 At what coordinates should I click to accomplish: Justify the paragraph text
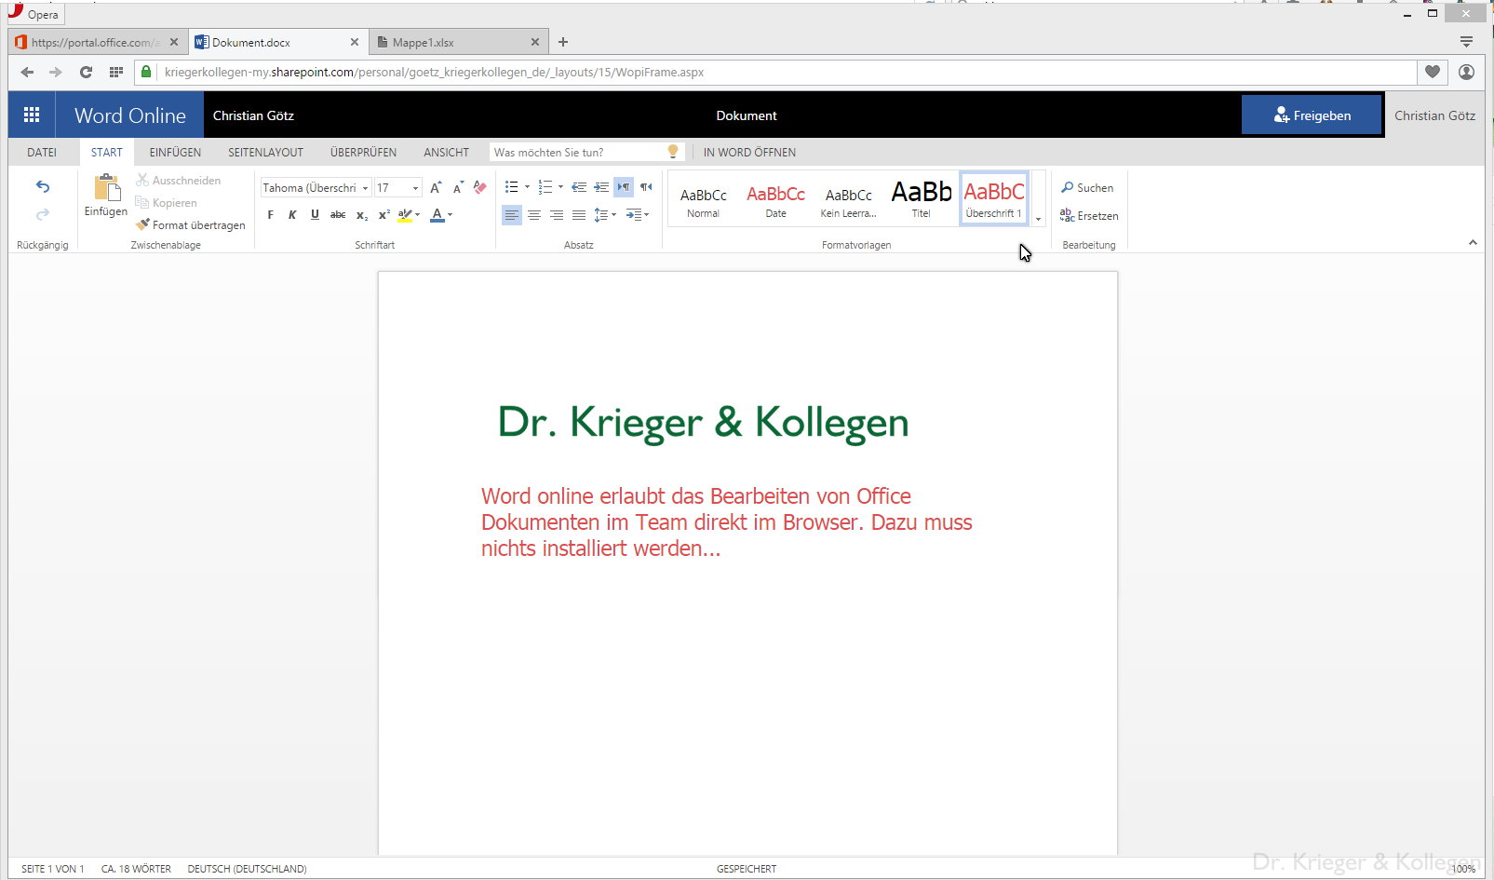click(579, 215)
